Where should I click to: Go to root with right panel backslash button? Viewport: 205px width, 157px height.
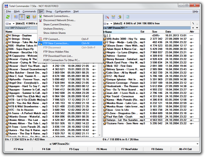(x=193, y=24)
